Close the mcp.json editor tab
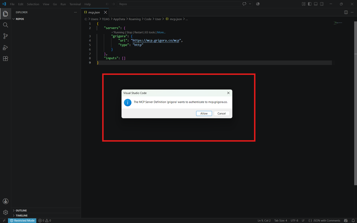Screen dimensions: 357x223 pyautogui.click(x=105, y=12)
